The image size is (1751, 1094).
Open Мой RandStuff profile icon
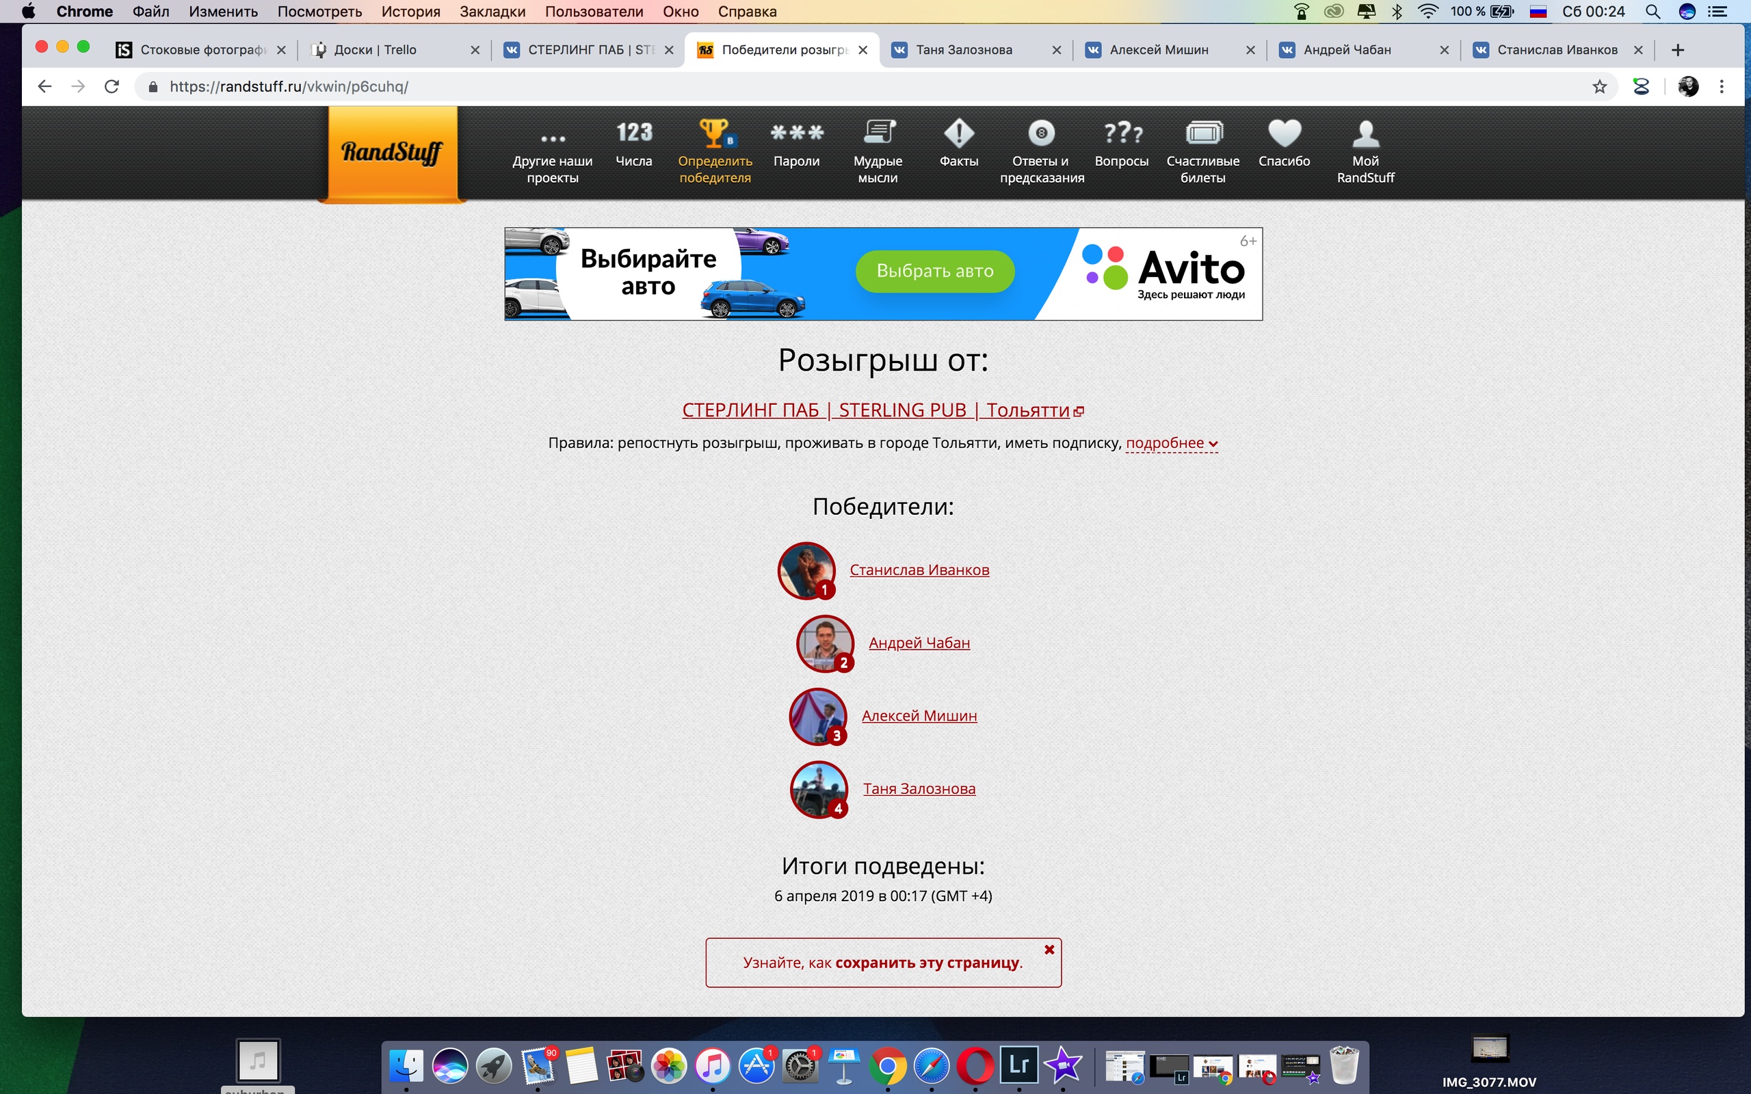1365,133
